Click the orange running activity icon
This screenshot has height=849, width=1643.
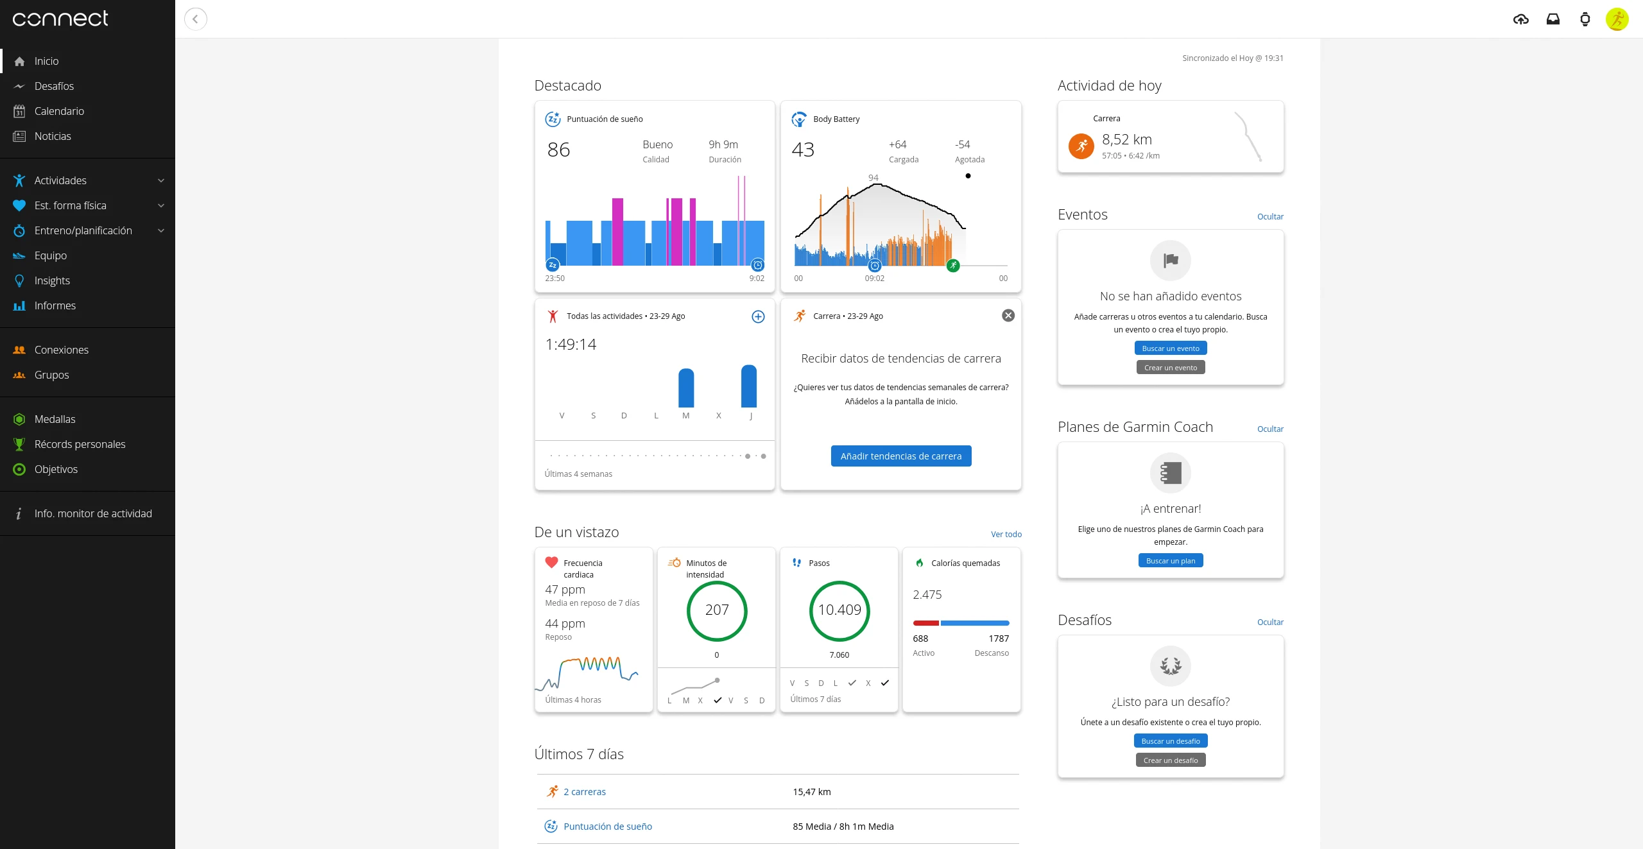point(1081,146)
